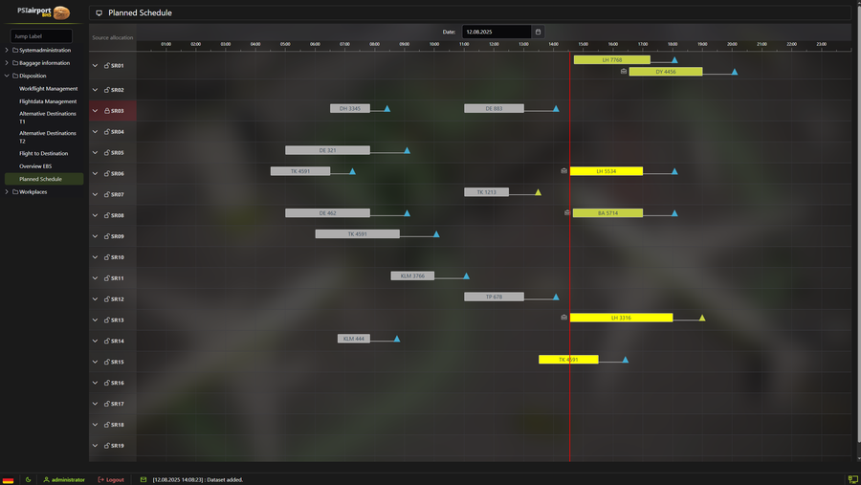Click the yellow triangle marker after TK 1212

pos(539,192)
